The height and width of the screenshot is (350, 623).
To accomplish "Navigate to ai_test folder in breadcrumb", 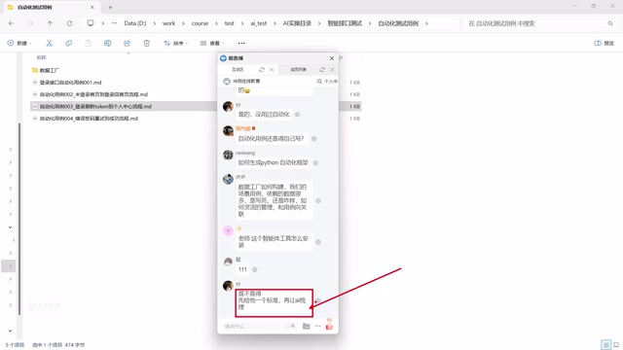I will click(x=259, y=23).
